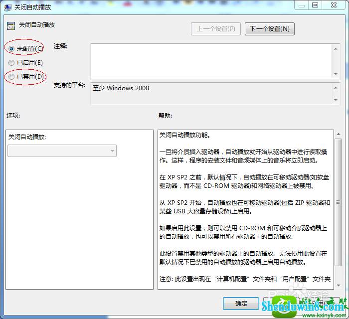Click the 选项: label

click(x=13, y=116)
